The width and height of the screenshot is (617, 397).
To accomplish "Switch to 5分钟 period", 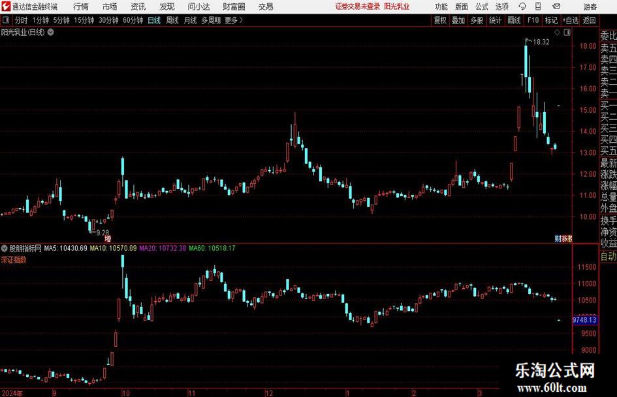I will (x=61, y=20).
